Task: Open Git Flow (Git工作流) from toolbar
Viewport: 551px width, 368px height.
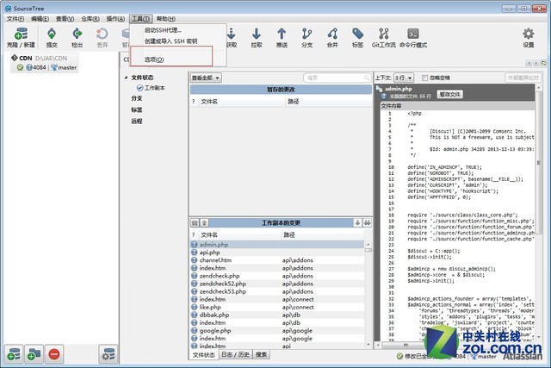Action: pyautogui.click(x=383, y=35)
